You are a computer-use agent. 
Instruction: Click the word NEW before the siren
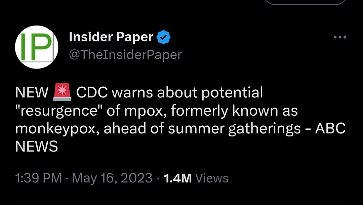pyautogui.click(x=32, y=93)
